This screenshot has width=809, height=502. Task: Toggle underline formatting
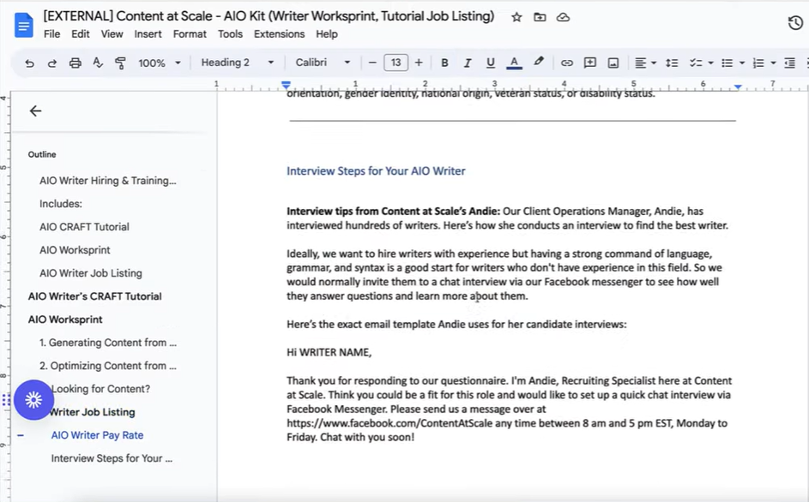(x=491, y=63)
